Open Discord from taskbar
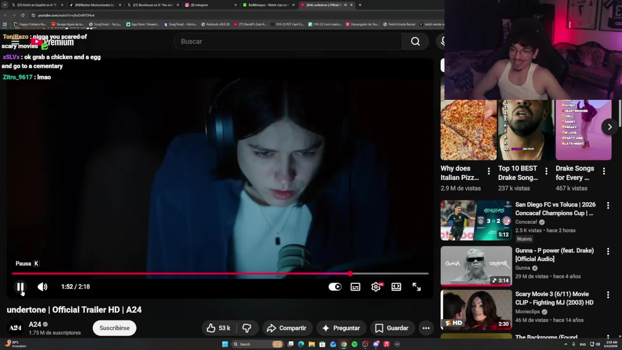This screenshot has height=350, width=622. click(x=376, y=344)
